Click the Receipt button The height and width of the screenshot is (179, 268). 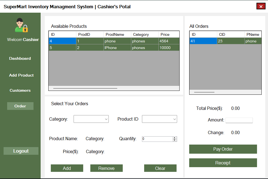click(x=223, y=163)
